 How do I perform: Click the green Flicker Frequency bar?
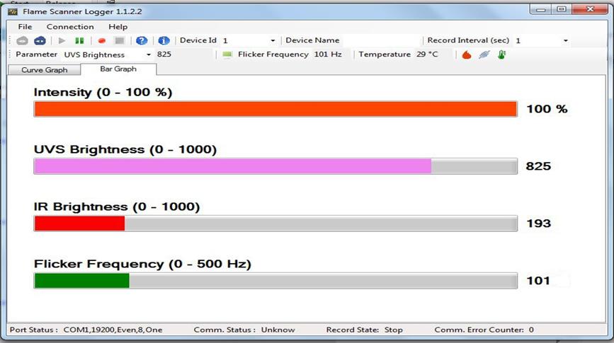pos(81,281)
